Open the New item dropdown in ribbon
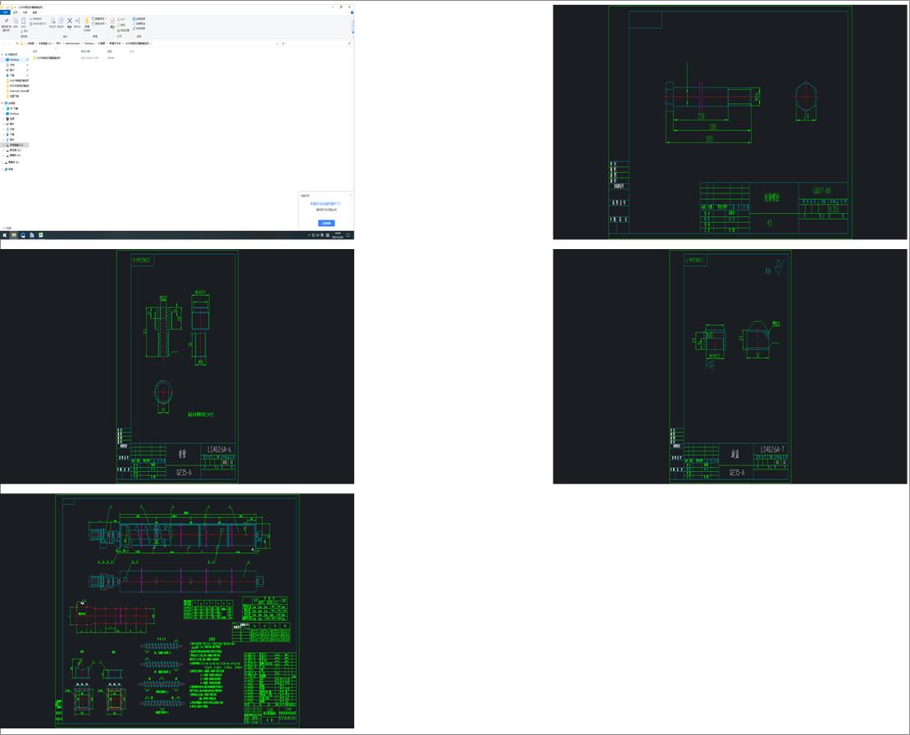This screenshot has height=735, width=910. [x=99, y=19]
